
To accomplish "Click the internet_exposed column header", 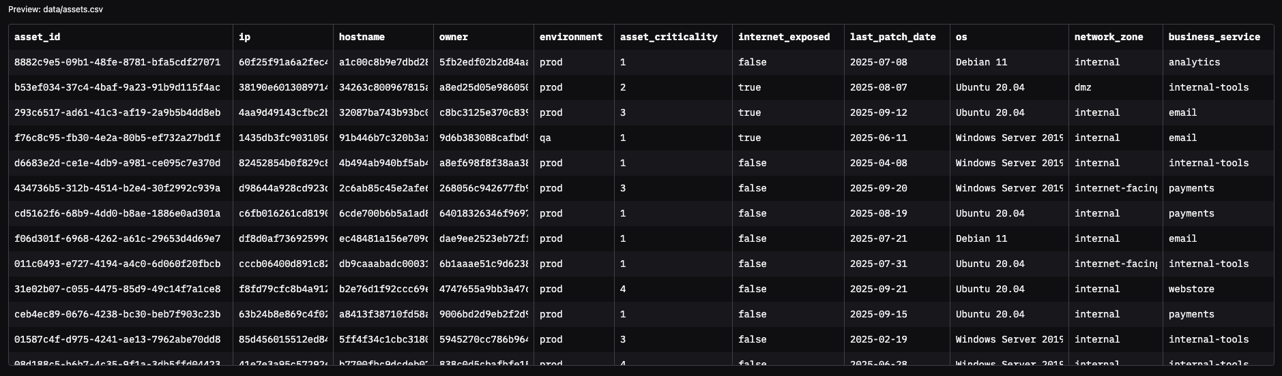I will point(784,37).
